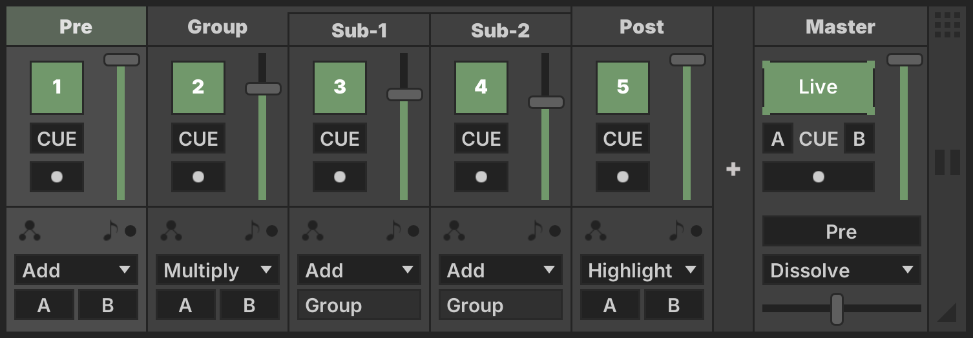Click the A button beside CUE on Master

778,139
